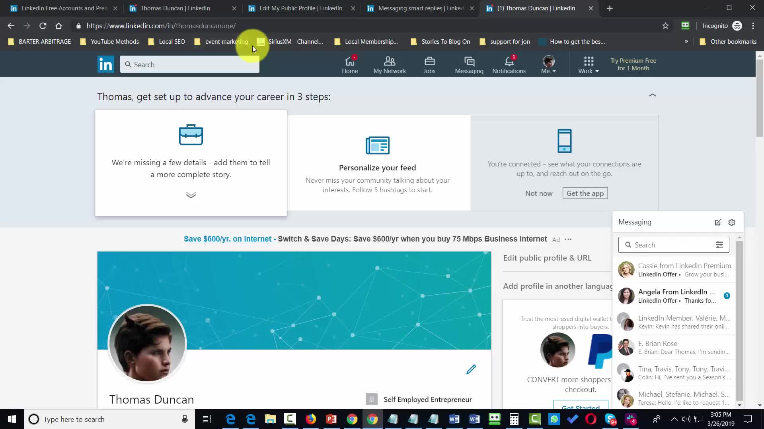Click the LinkedIn search box
This screenshot has height=429, width=764.
tap(190, 64)
